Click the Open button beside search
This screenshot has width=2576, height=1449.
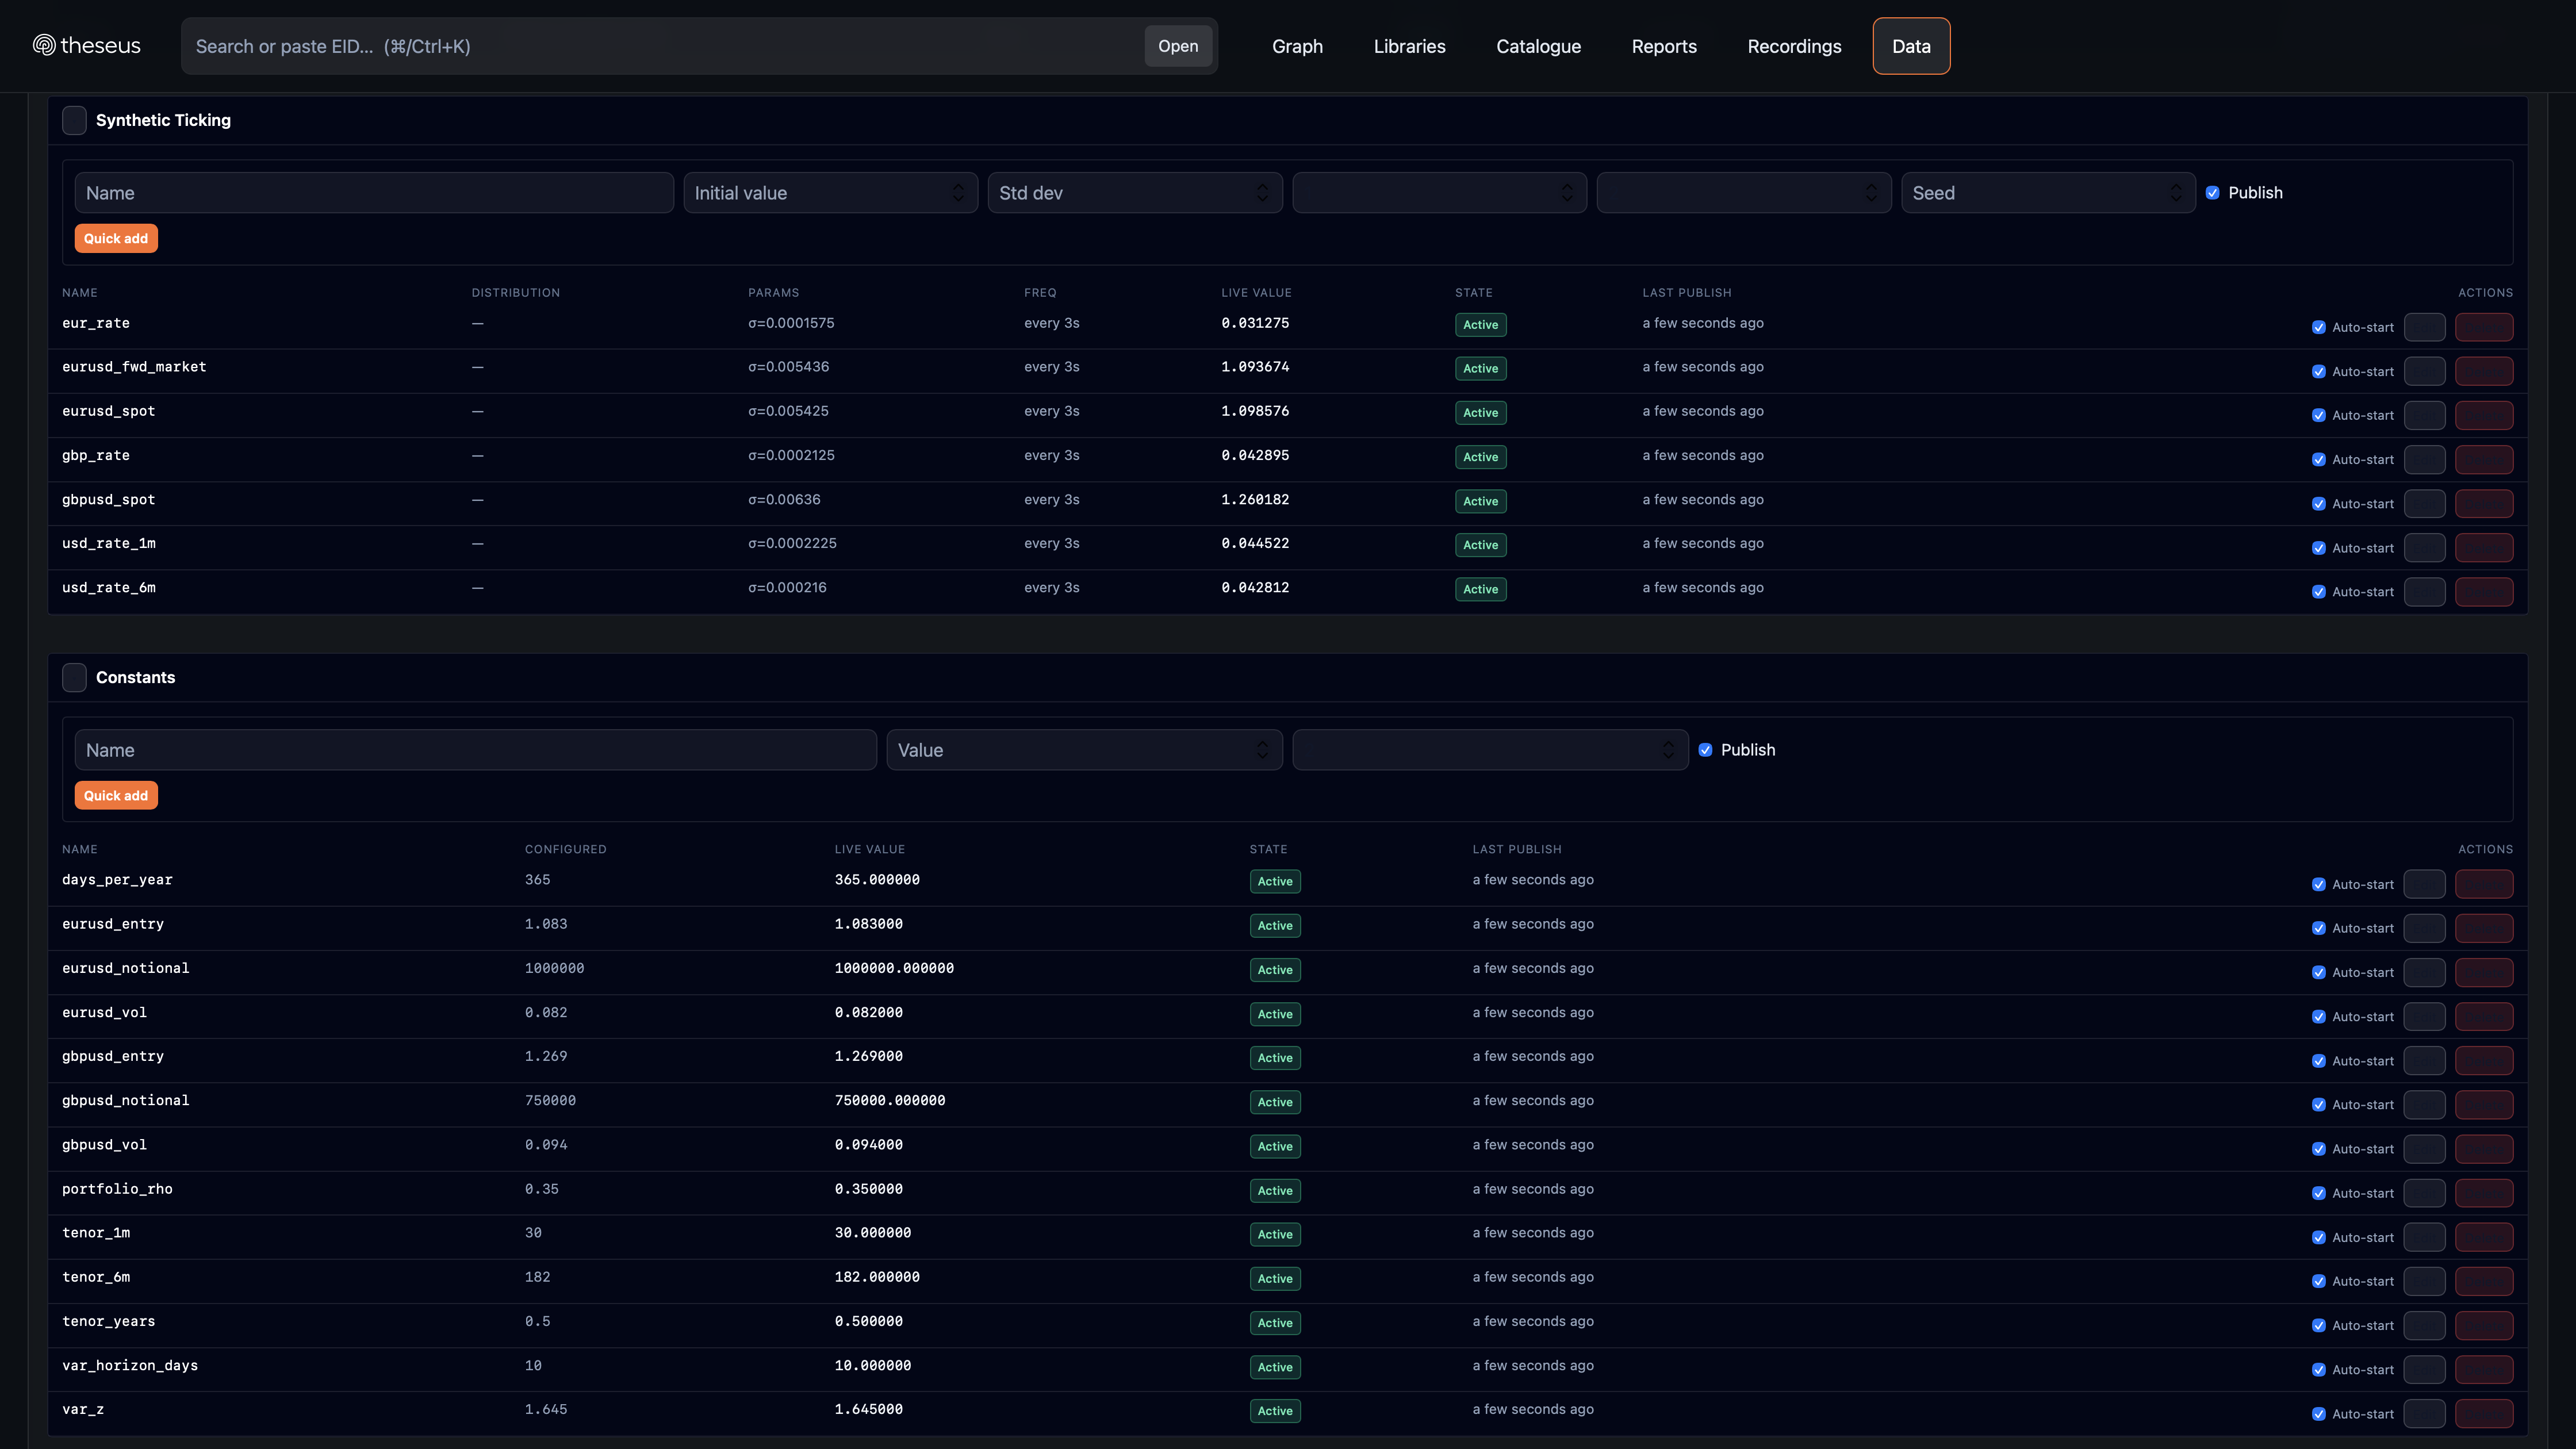[x=1178, y=46]
